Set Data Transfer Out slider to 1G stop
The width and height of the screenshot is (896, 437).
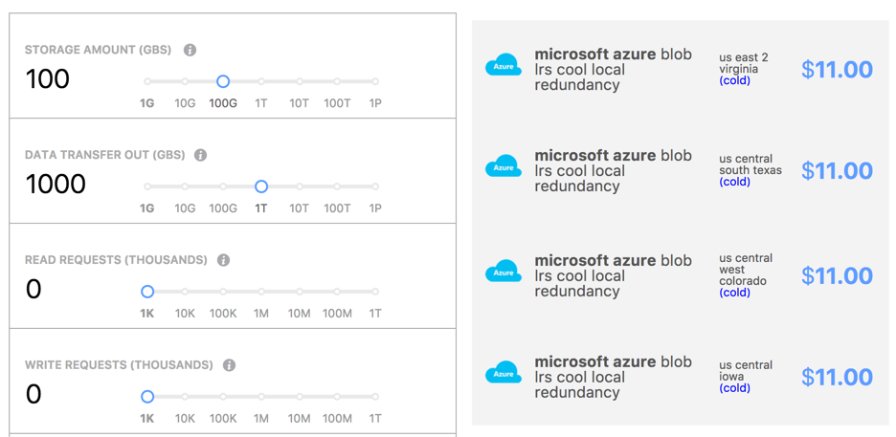click(x=147, y=186)
